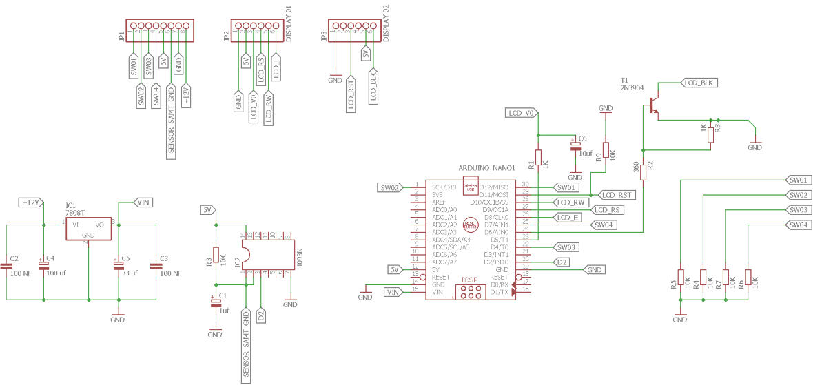Select capacitor C6 10uf

click(x=574, y=147)
